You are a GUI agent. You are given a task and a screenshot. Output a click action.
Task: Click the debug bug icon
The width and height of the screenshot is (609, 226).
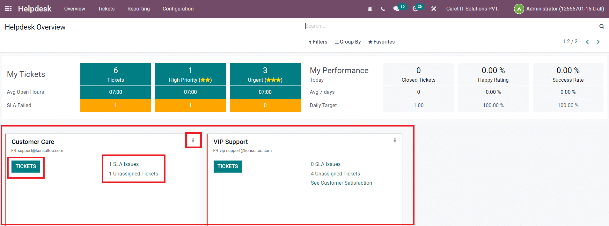pos(370,9)
